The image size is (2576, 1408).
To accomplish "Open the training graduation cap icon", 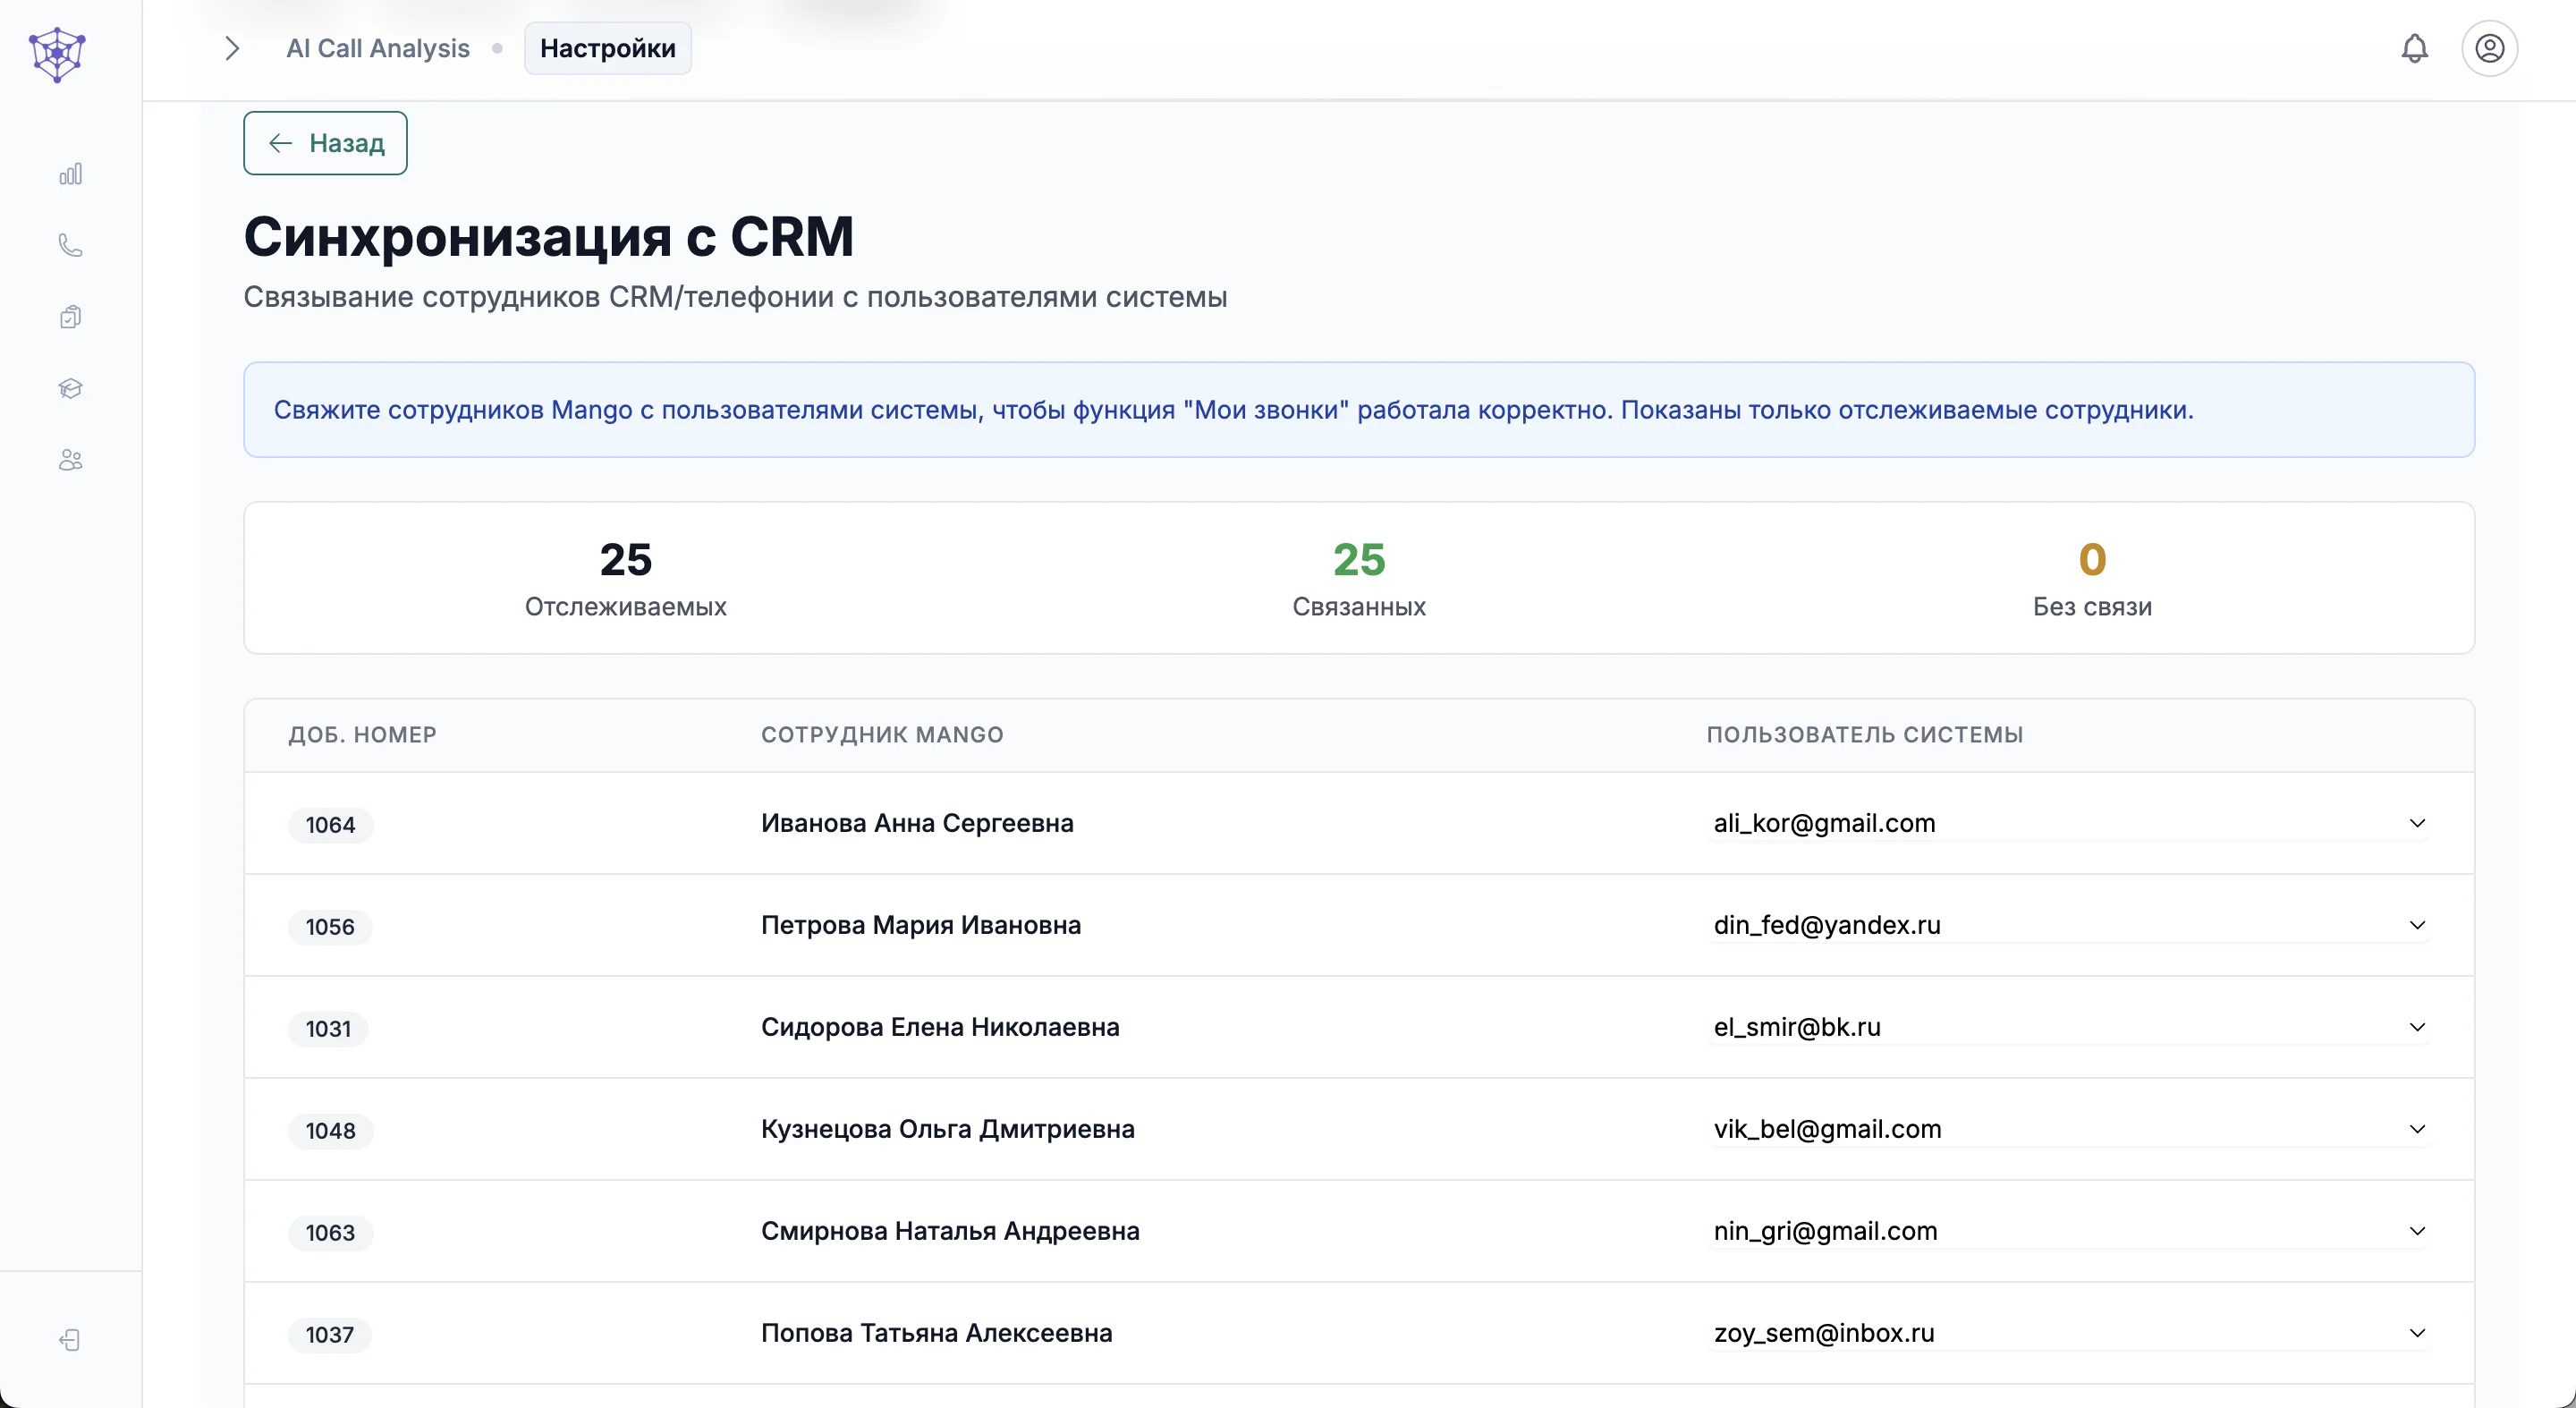I will coord(70,388).
